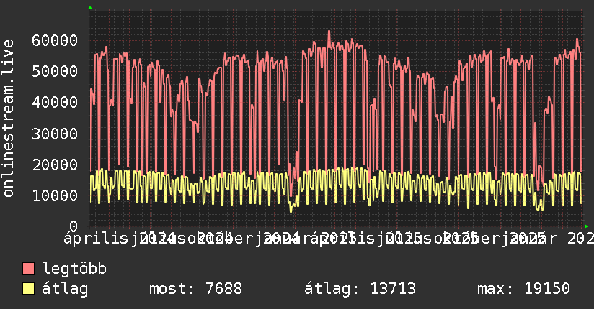Click the yellow átlag legend color swatch

29,289
